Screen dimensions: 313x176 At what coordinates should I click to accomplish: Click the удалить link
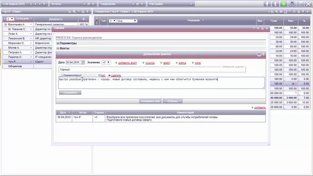116,75
